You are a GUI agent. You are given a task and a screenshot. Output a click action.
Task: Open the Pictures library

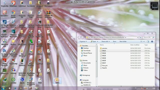tap(86, 68)
